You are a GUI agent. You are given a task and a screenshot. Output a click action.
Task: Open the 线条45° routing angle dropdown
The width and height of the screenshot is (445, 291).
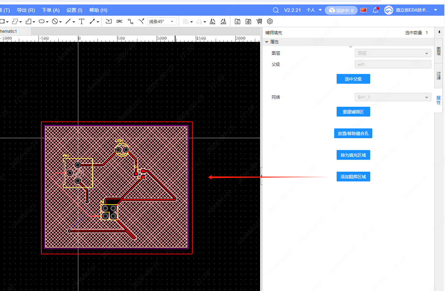162,22
